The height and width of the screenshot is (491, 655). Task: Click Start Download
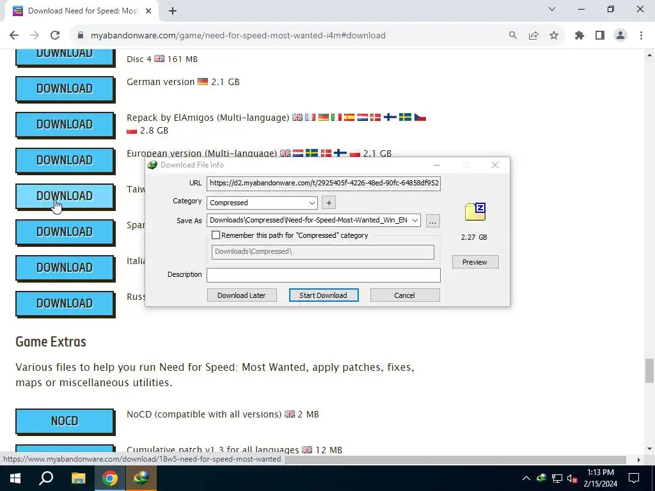coord(323,295)
